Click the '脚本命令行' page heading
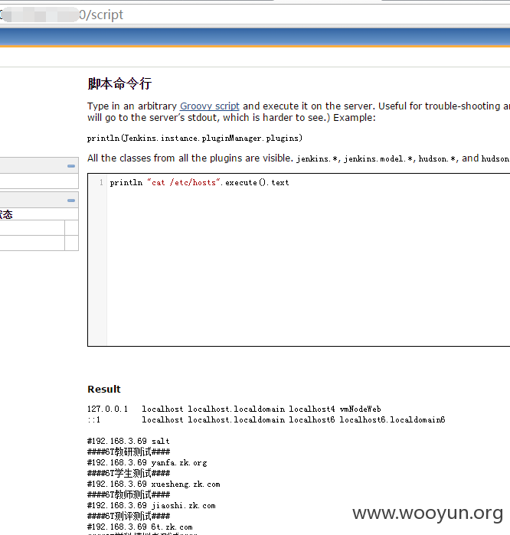Image resolution: width=510 pixels, height=535 pixels. (119, 83)
